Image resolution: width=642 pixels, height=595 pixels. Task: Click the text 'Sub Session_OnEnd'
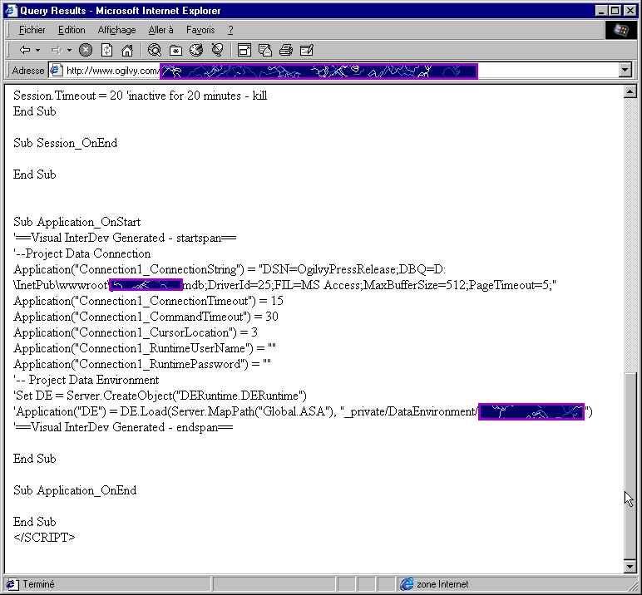click(x=65, y=143)
